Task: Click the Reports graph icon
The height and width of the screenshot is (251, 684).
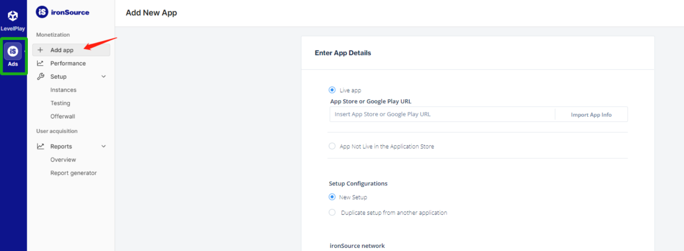Action: coord(41,147)
